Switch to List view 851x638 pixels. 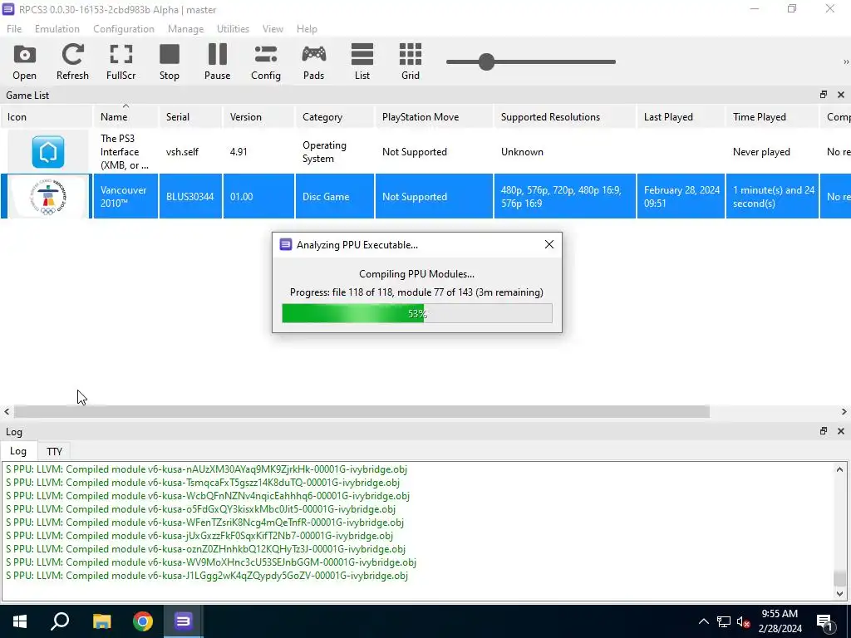[x=362, y=61]
